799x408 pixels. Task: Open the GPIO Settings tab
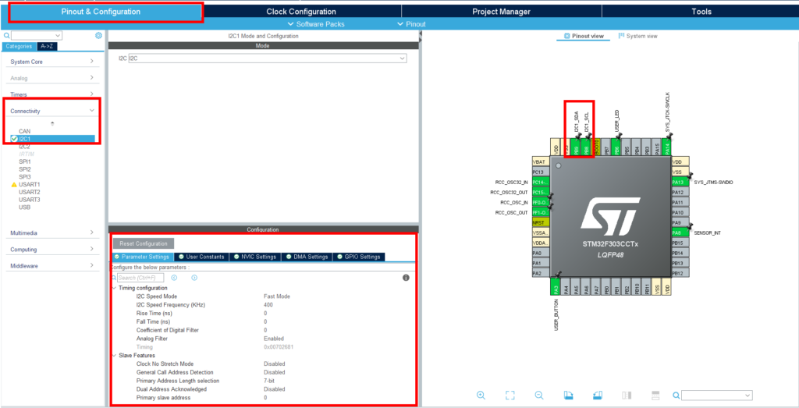point(359,257)
